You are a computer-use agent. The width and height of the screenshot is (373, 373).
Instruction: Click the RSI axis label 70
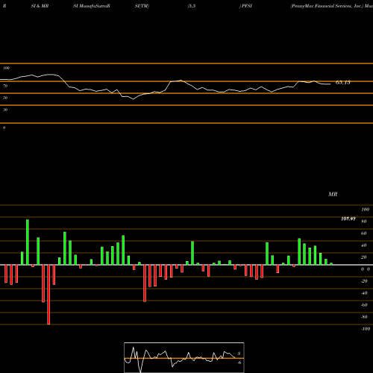pyautogui.click(x=5, y=86)
